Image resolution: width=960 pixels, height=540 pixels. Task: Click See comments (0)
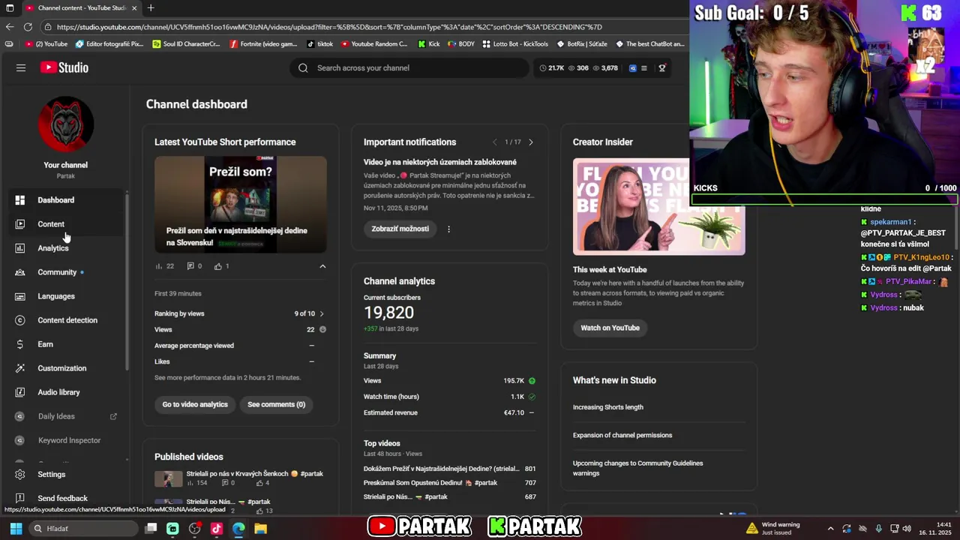277,404
